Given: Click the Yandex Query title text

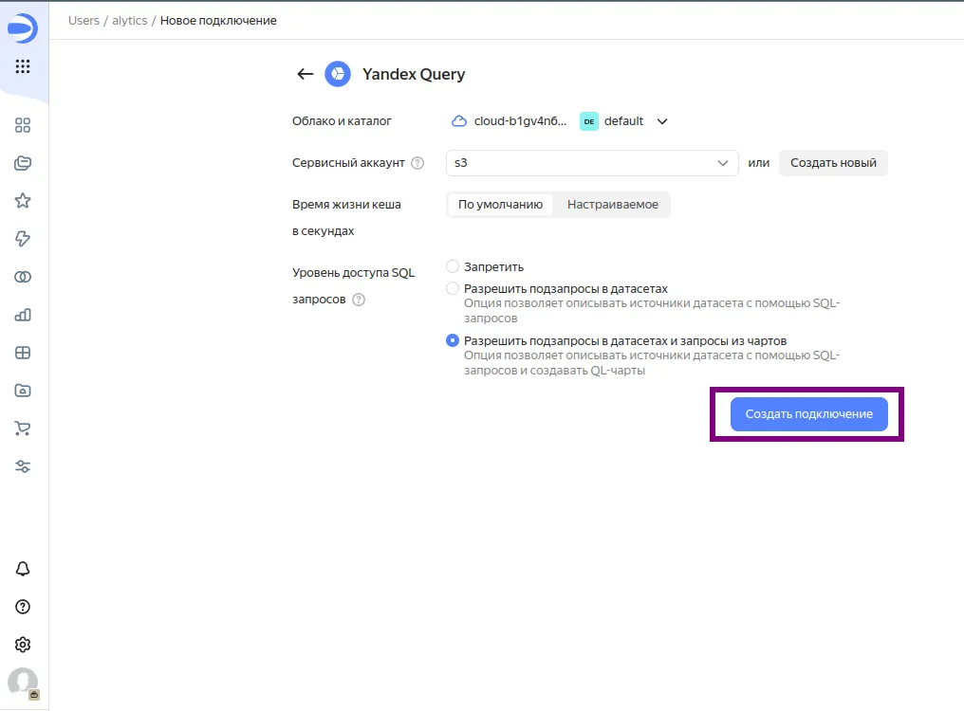Looking at the screenshot, I should 414,74.
